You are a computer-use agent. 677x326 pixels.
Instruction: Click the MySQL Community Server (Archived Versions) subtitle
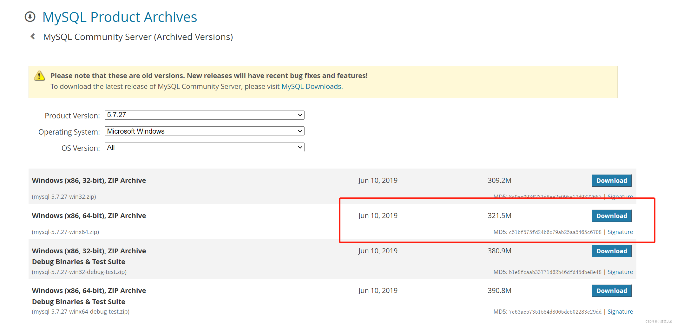click(x=138, y=37)
